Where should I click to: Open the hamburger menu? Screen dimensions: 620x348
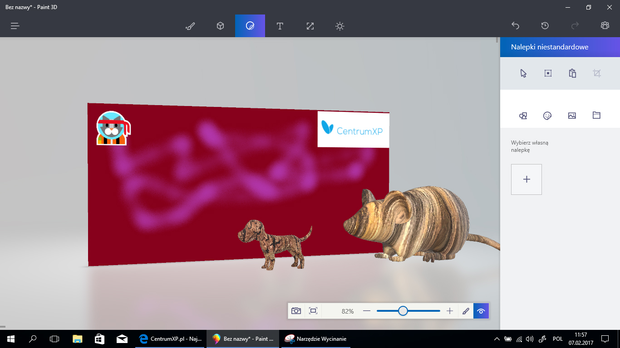pyautogui.click(x=15, y=26)
